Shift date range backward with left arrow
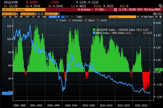This screenshot has width=163, height=108. [39, 14]
